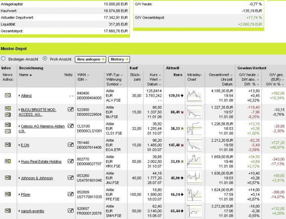The height and width of the screenshot is (219, 286).
Task: Edit note icon for Johnson & Johnson
Action: pos(71,177)
